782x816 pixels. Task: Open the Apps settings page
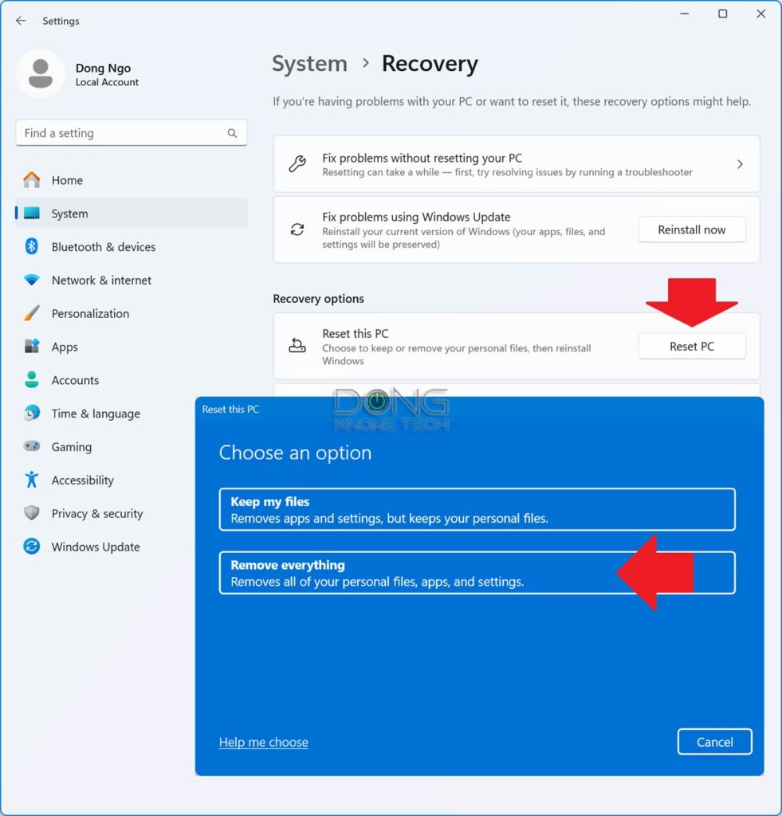click(132, 347)
